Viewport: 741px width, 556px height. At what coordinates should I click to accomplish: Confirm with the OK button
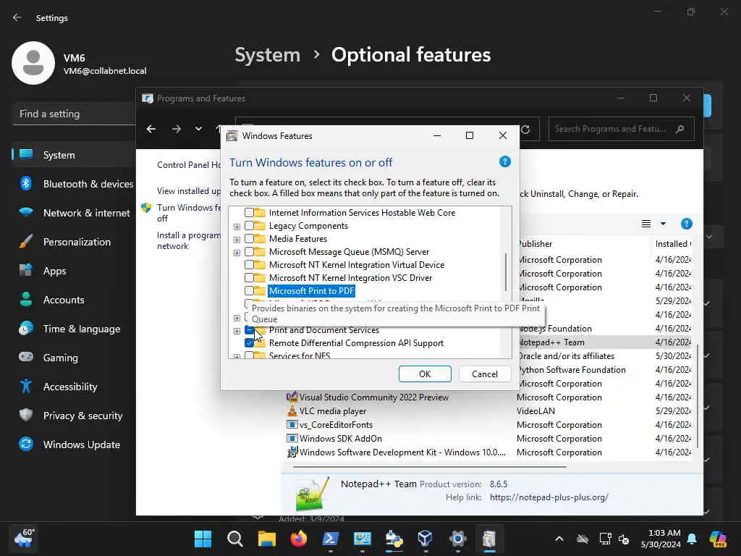point(425,374)
